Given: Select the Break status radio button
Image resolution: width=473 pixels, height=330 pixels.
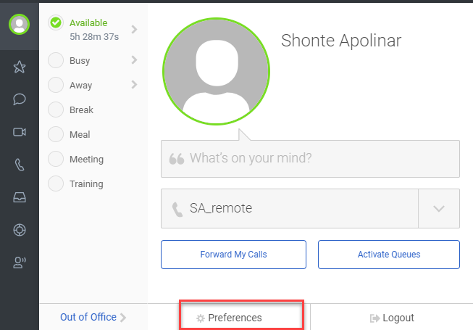Looking at the screenshot, I should pos(56,110).
